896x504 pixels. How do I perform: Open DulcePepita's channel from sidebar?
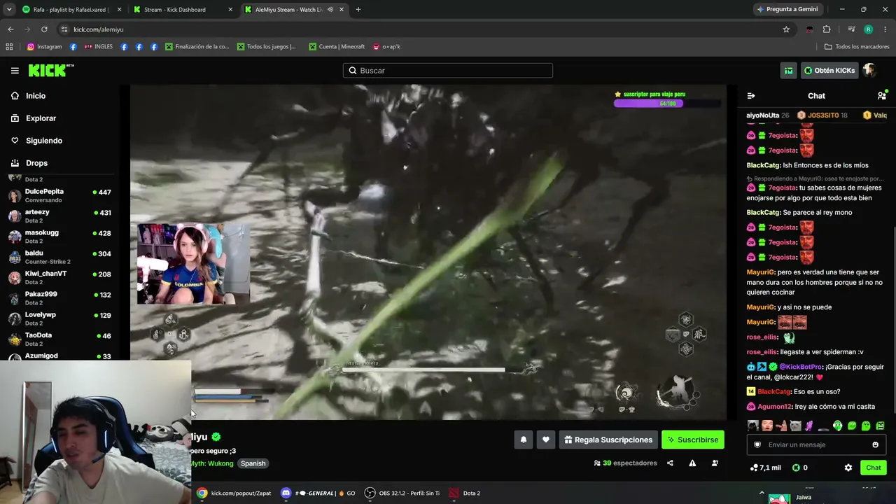(x=59, y=195)
